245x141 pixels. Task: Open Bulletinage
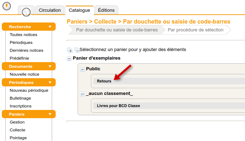(x=20, y=98)
